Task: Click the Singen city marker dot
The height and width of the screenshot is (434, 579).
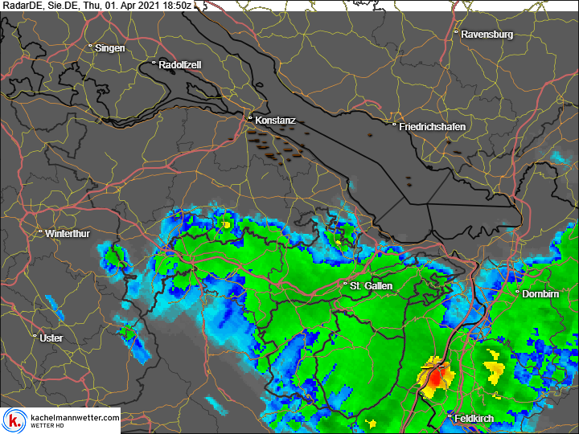Action: (91, 46)
